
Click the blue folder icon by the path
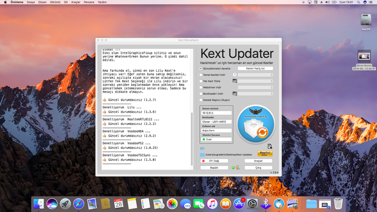[202, 155]
